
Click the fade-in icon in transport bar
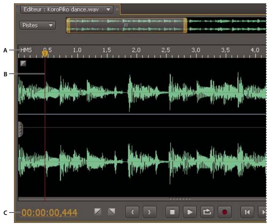point(98,211)
